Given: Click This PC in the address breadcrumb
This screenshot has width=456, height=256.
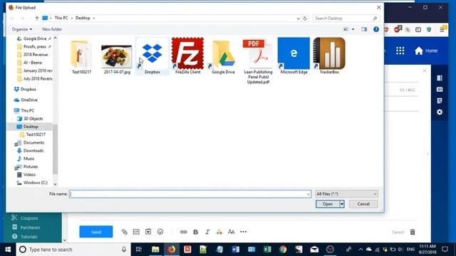Looking at the screenshot, I should pyautogui.click(x=61, y=18).
